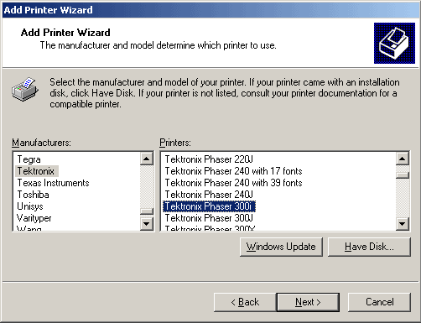Click the wizard printer logo in header
Image resolution: width=421 pixels, height=323 pixels.
(x=394, y=43)
